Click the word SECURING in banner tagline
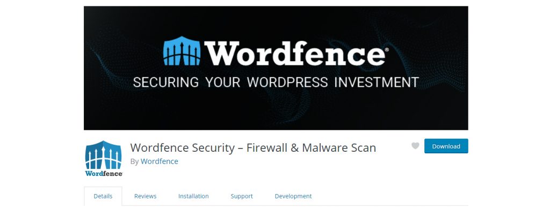Image resolution: width=550 pixels, height=208 pixels. point(166,82)
